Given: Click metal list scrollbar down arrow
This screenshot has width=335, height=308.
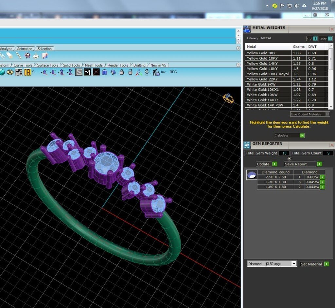Looking at the screenshot, I should coord(331,107).
